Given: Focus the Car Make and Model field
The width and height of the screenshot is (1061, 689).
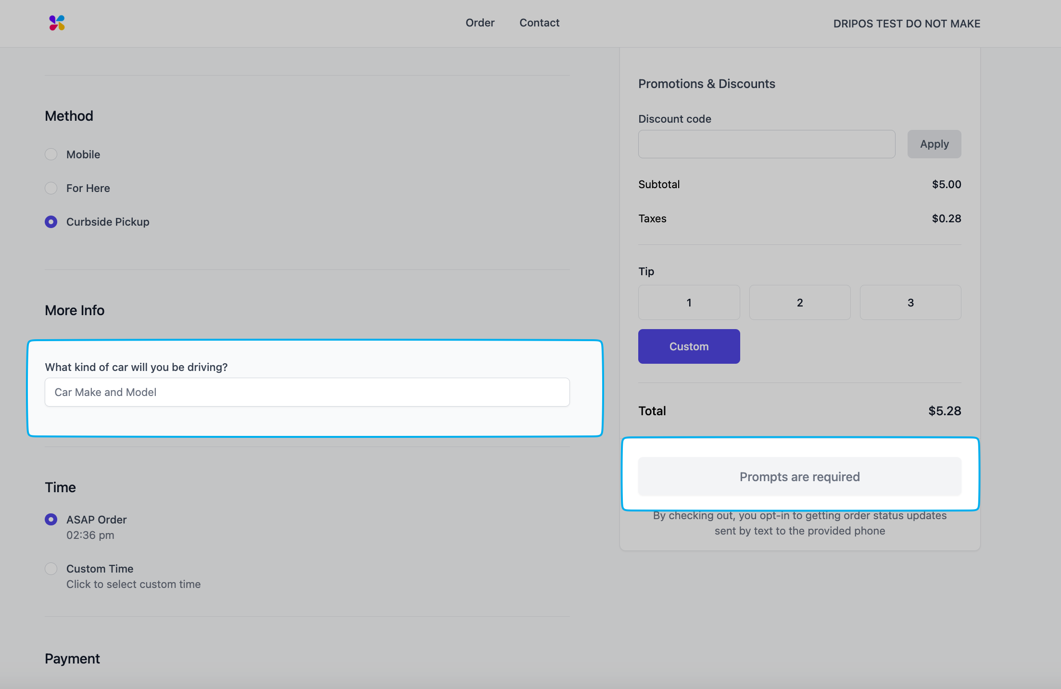Looking at the screenshot, I should tap(307, 392).
